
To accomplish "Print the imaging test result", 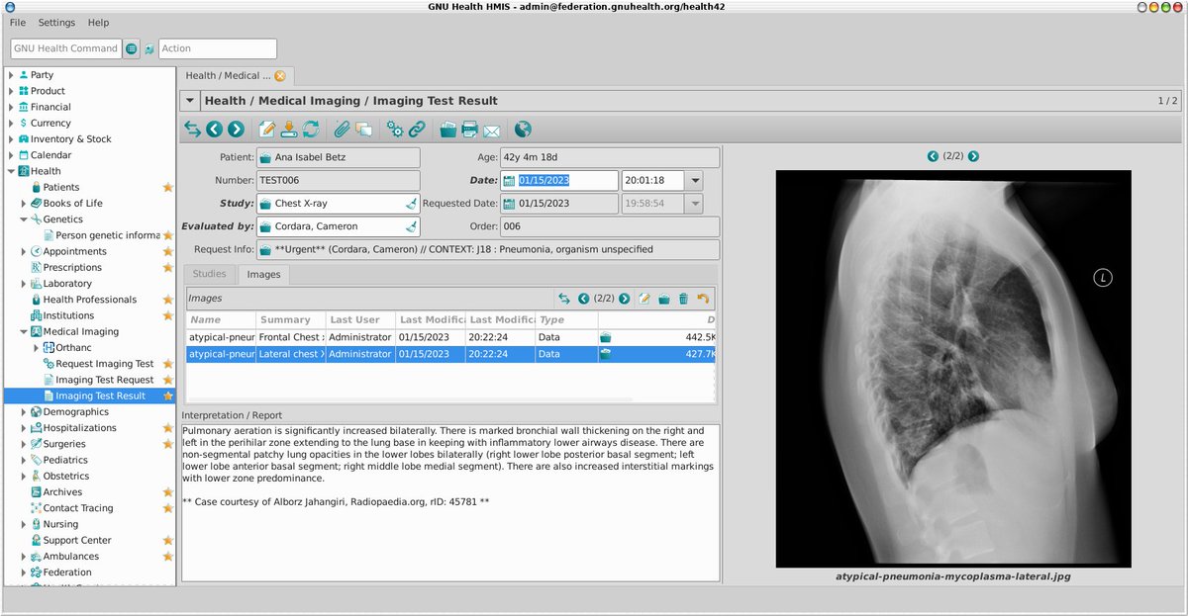I will tap(468, 129).
